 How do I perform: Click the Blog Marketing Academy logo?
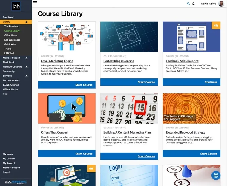coord(16,182)
